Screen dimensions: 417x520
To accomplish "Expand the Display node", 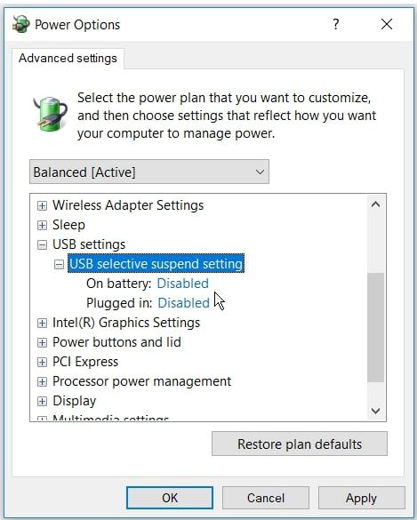I will pos(42,401).
